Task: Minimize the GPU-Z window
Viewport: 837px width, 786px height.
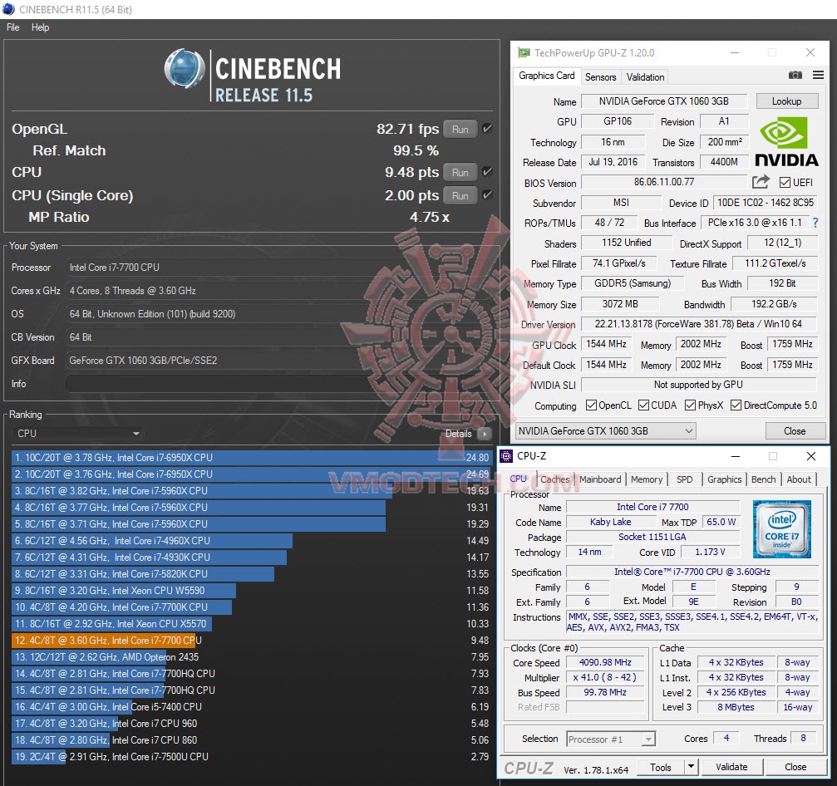Action: pos(735,52)
